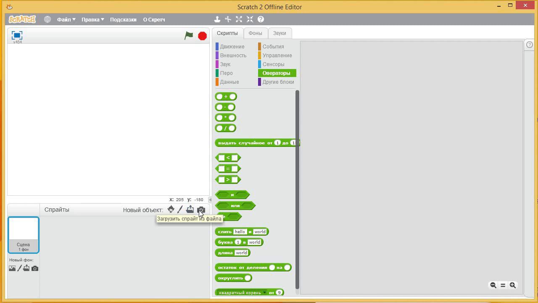Click the division (/) operator block
The width and height of the screenshot is (538, 303).
pos(225,128)
